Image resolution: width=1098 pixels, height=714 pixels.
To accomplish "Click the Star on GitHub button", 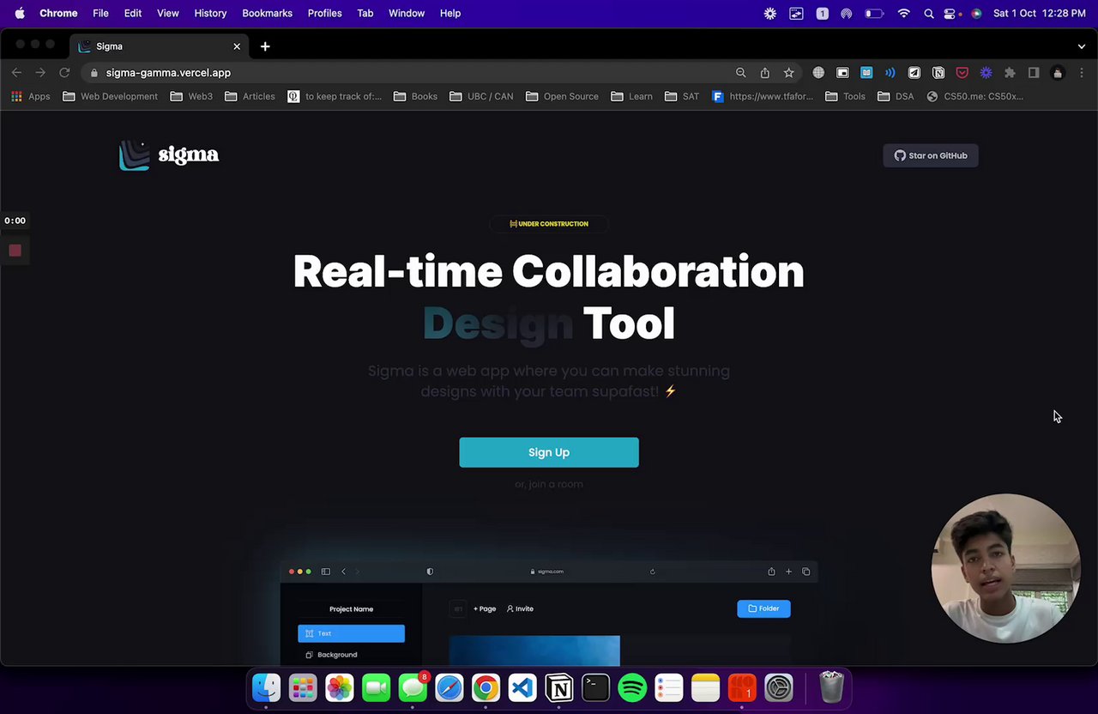I will [931, 155].
